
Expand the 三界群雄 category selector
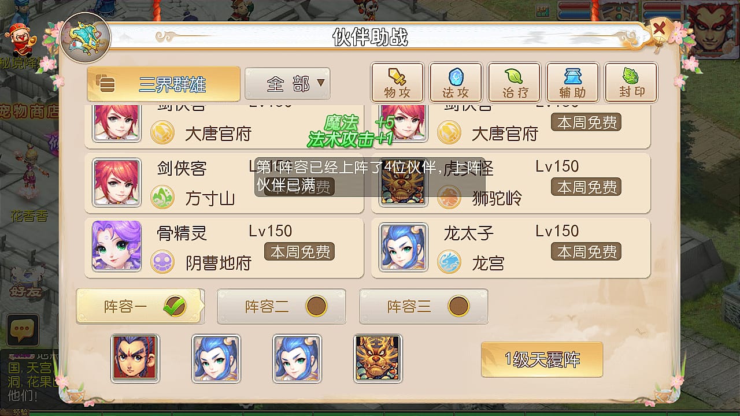tap(164, 84)
